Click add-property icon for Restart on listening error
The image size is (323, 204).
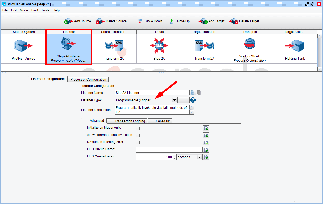coord(206,143)
